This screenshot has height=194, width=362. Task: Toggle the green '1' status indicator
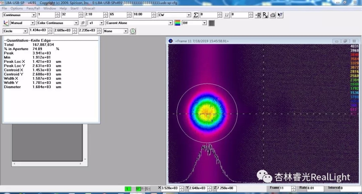(x=128, y=189)
